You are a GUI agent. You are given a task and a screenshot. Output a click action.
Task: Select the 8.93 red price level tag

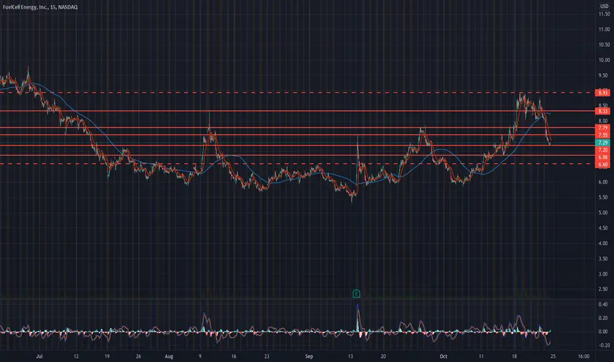pyautogui.click(x=603, y=93)
